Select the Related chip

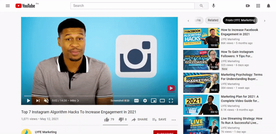[213, 20]
